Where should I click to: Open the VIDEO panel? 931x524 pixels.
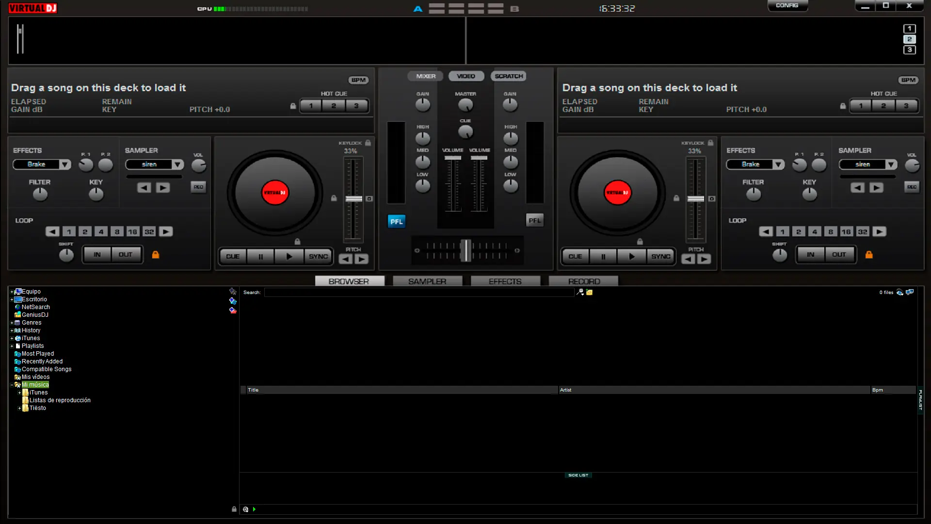[x=466, y=76]
